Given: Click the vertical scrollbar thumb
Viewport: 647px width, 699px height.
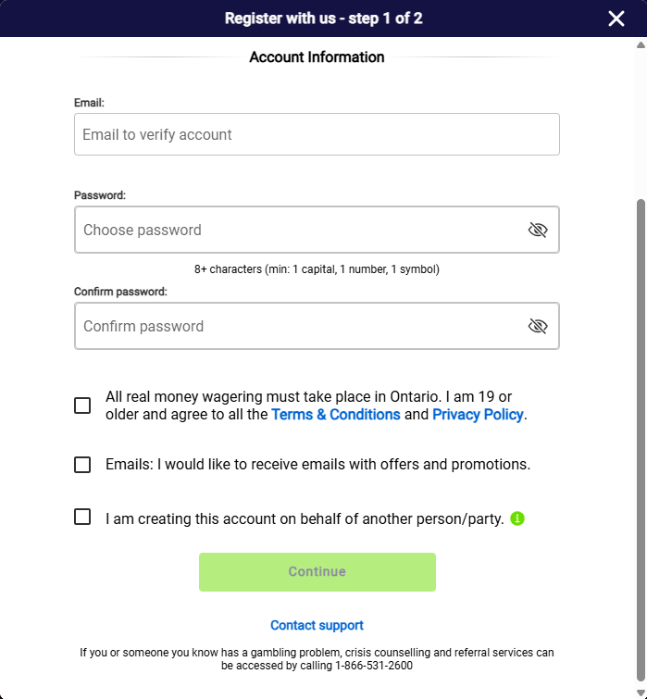Looking at the screenshot, I should coord(641,441).
